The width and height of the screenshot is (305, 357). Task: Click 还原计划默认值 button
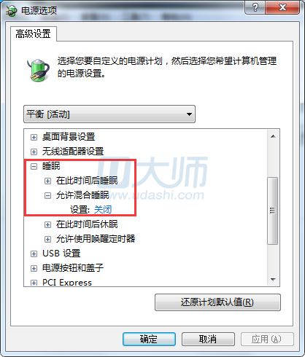coord(217,302)
